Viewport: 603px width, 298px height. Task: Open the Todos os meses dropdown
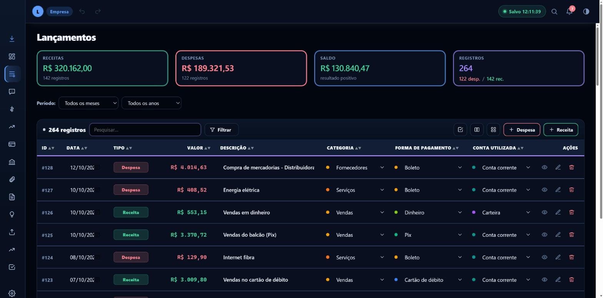[x=88, y=103]
